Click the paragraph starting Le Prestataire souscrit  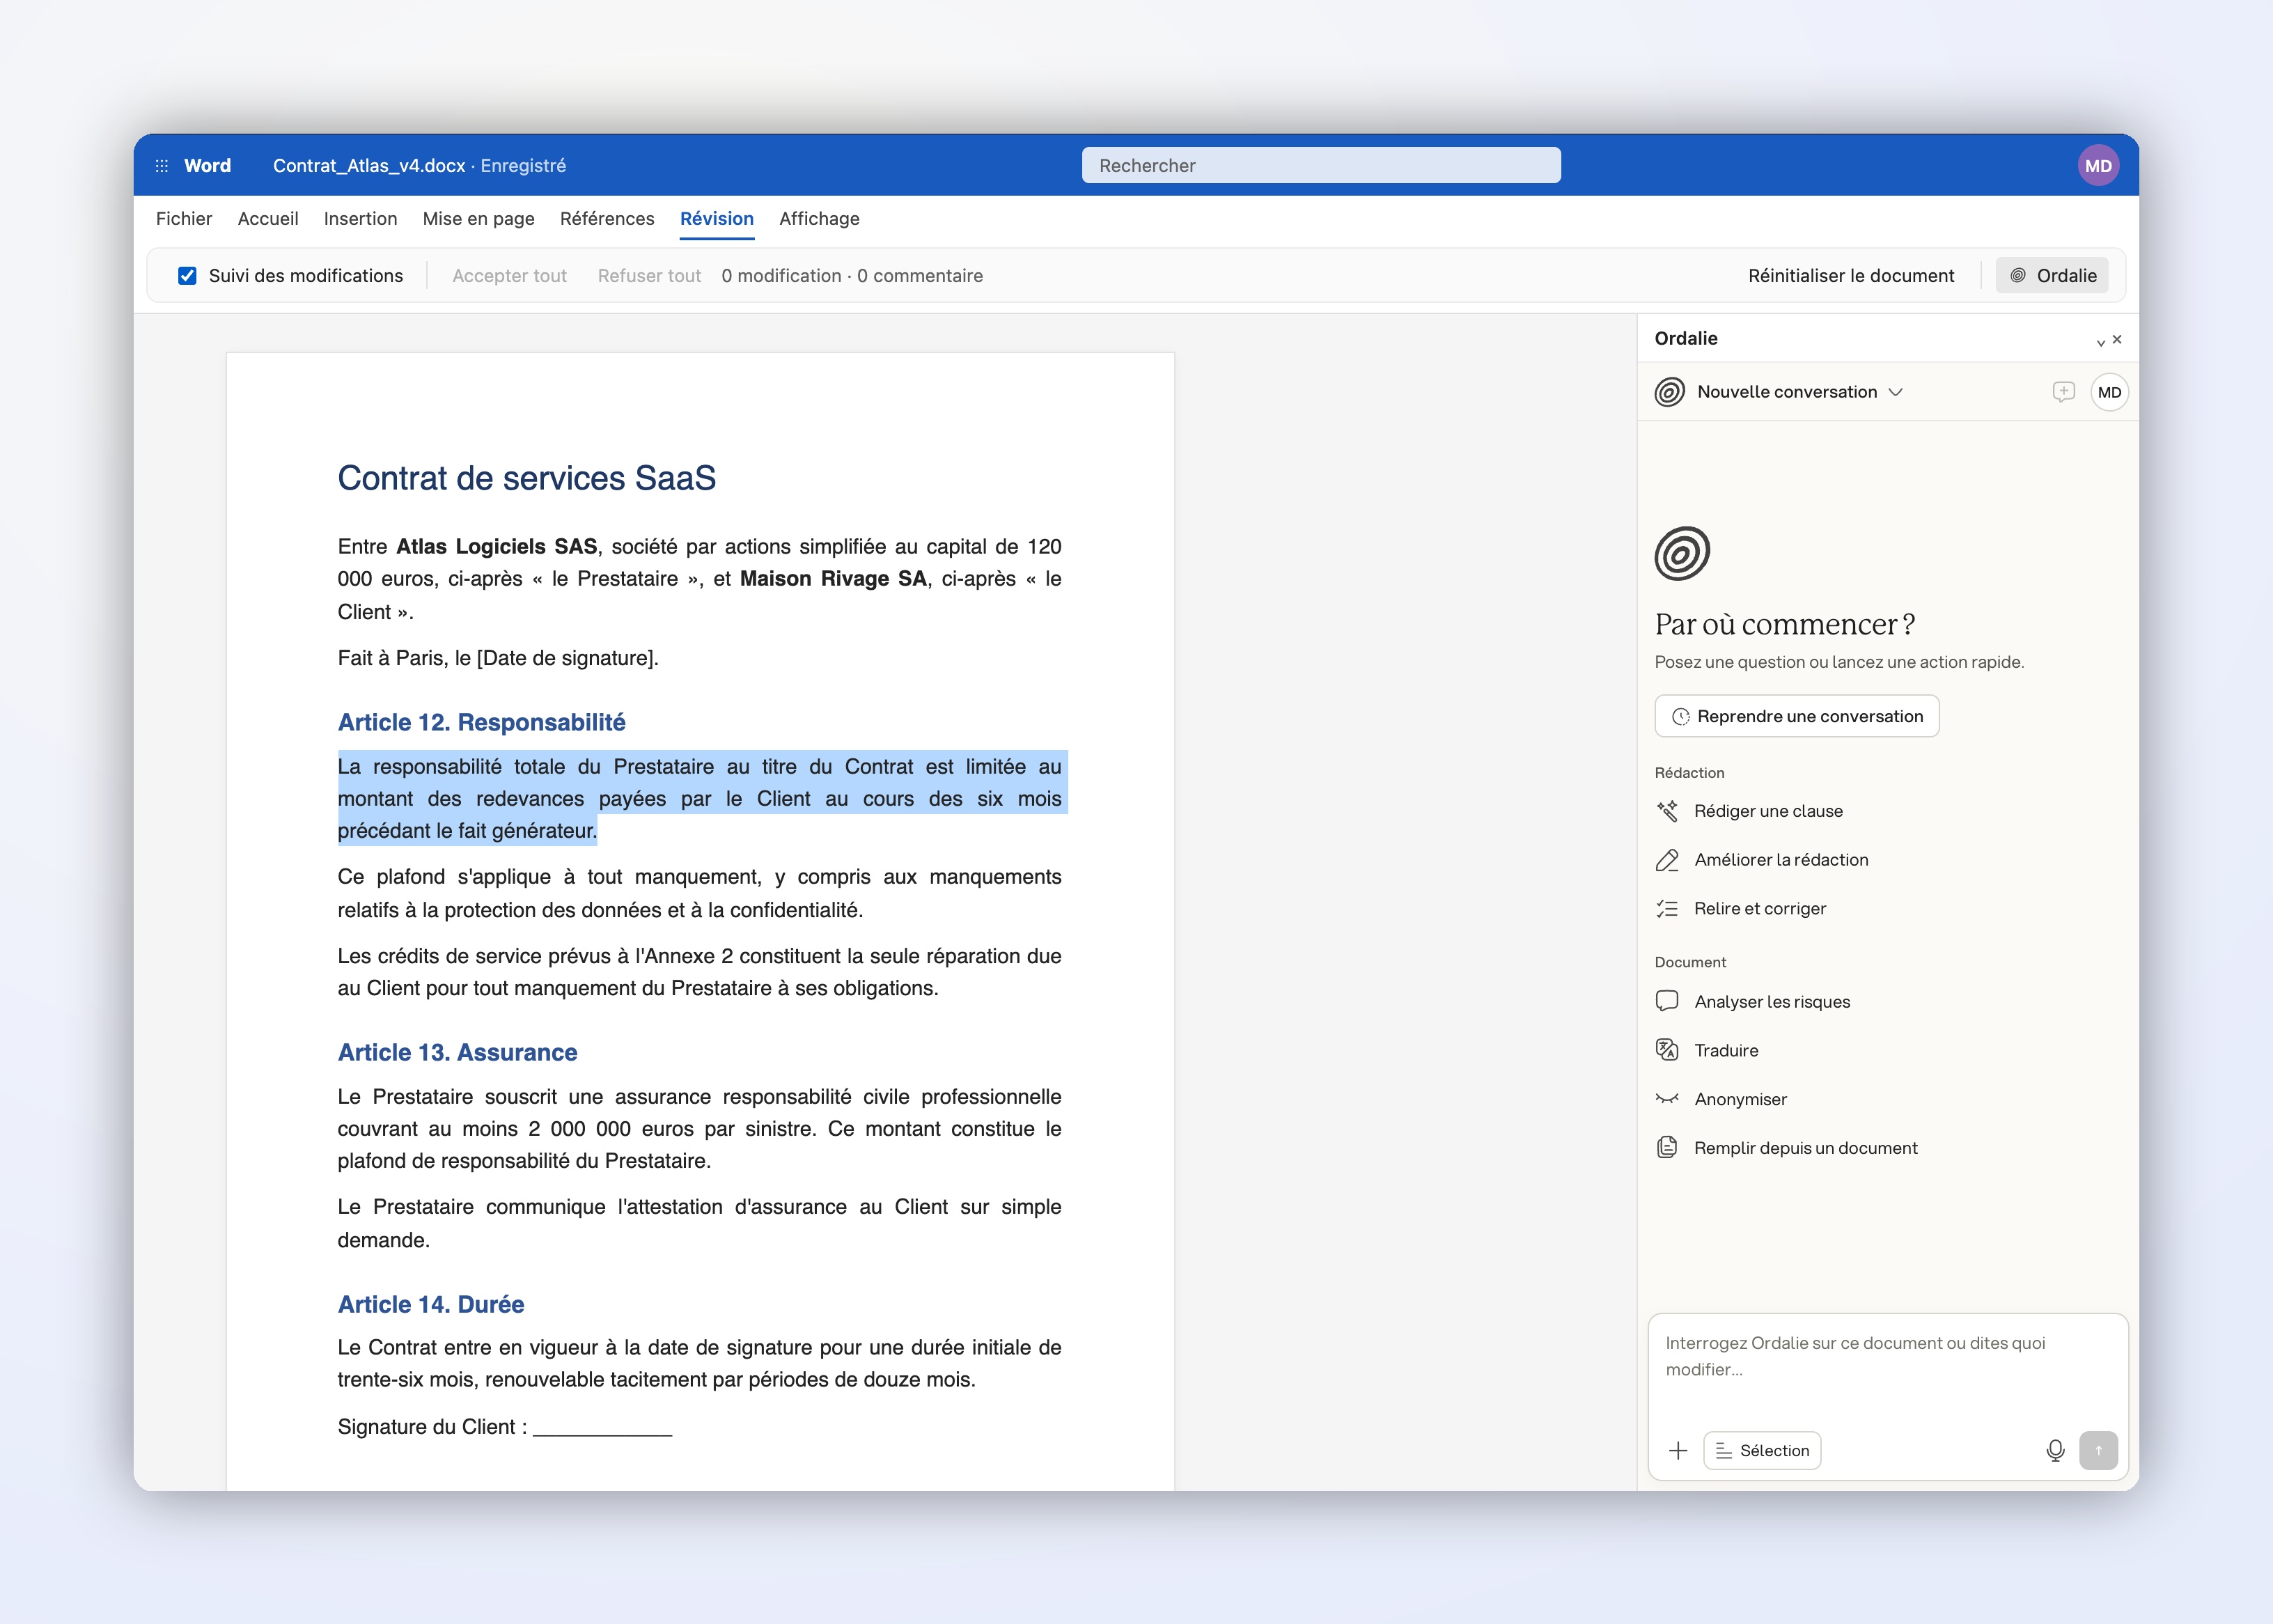click(x=700, y=1129)
